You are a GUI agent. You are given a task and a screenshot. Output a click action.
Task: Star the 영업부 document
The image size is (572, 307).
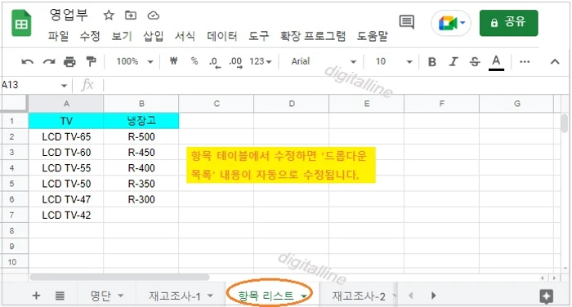[x=109, y=16]
